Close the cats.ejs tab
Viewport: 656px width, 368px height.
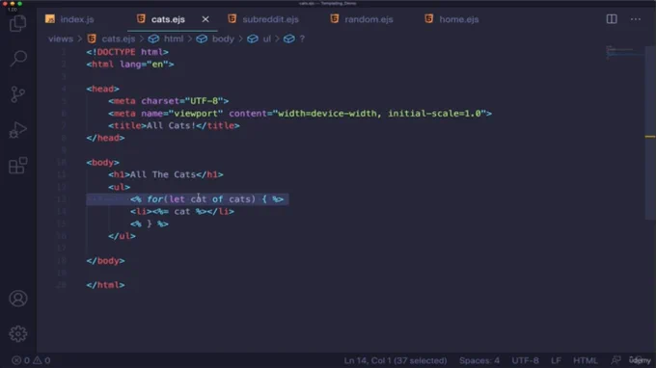click(205, 19)
